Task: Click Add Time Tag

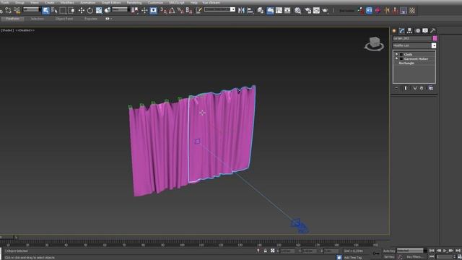Action: point(353,257)
